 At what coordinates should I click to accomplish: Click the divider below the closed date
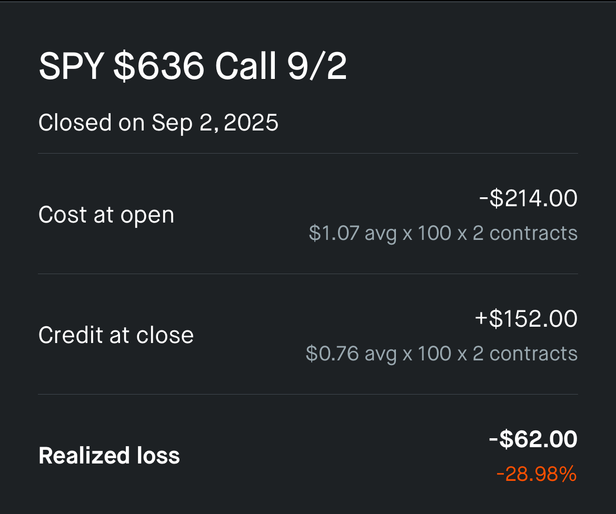pos(308,153)
